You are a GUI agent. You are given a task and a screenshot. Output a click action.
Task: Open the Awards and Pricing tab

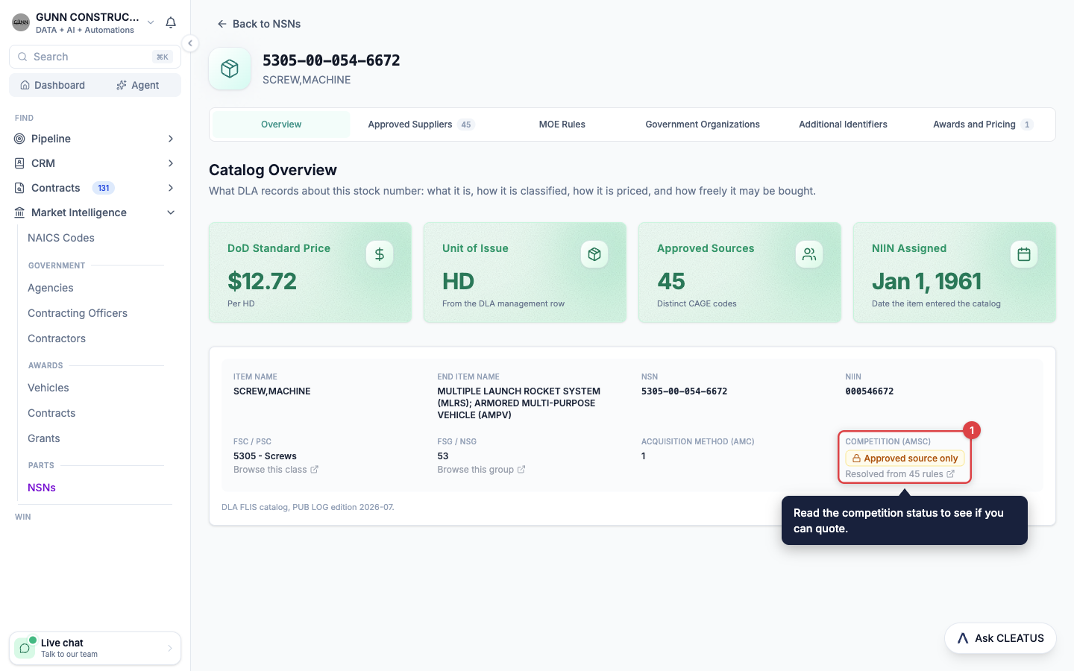pyautogui.click(x=983, y=125)
